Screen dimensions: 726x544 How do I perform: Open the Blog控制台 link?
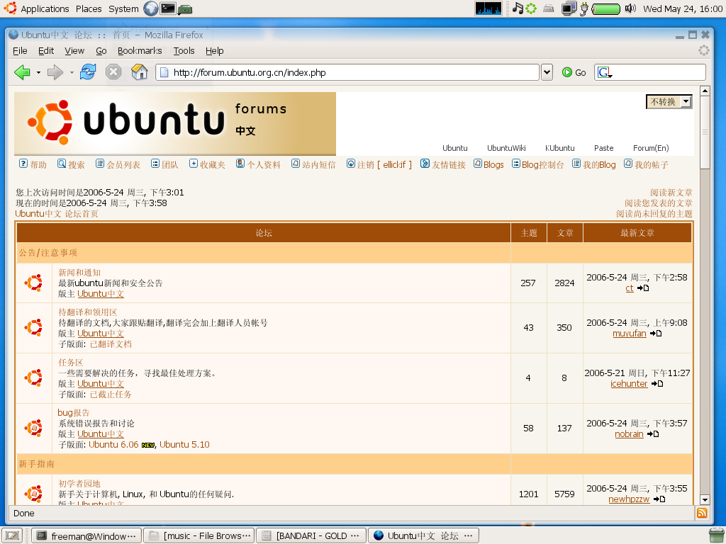pos(537,164)
